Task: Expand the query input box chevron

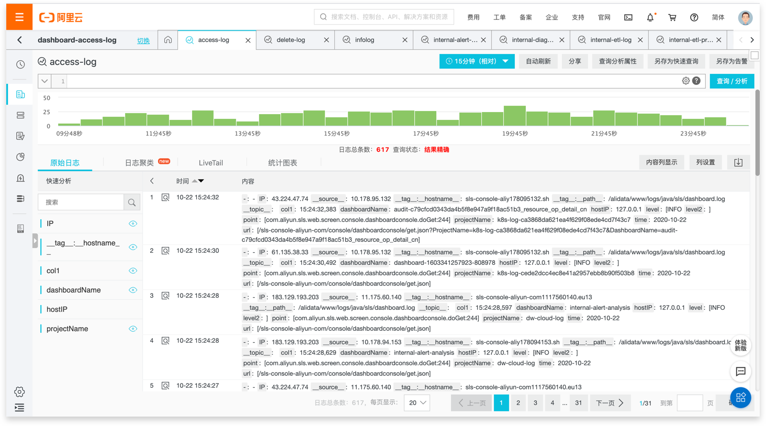Action: [x=44, y=81]
